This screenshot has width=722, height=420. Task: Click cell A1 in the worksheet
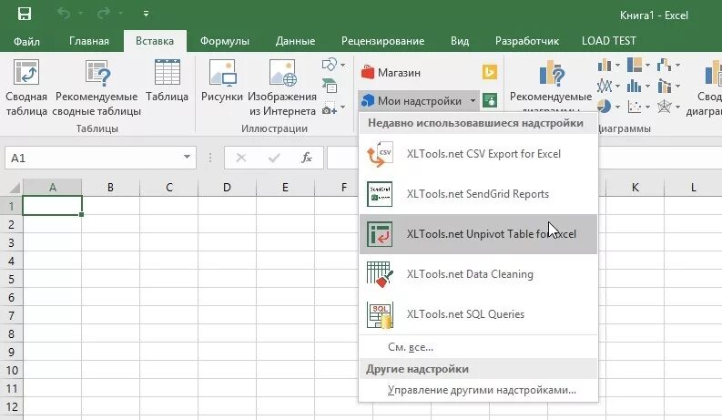pos(53,206)
